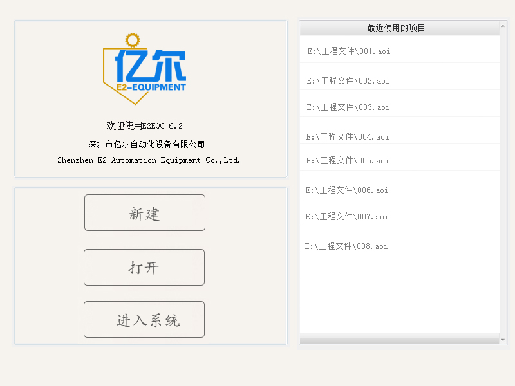Open recent project 007.aoi
The width and height of the screenshot is (515, 386).
(x=346, y=217)
